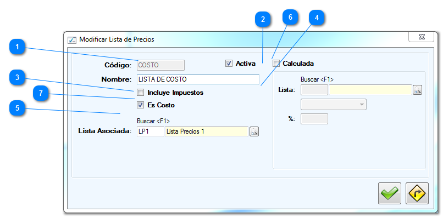Click the Lista Precios 1 description field

[207, 131]
